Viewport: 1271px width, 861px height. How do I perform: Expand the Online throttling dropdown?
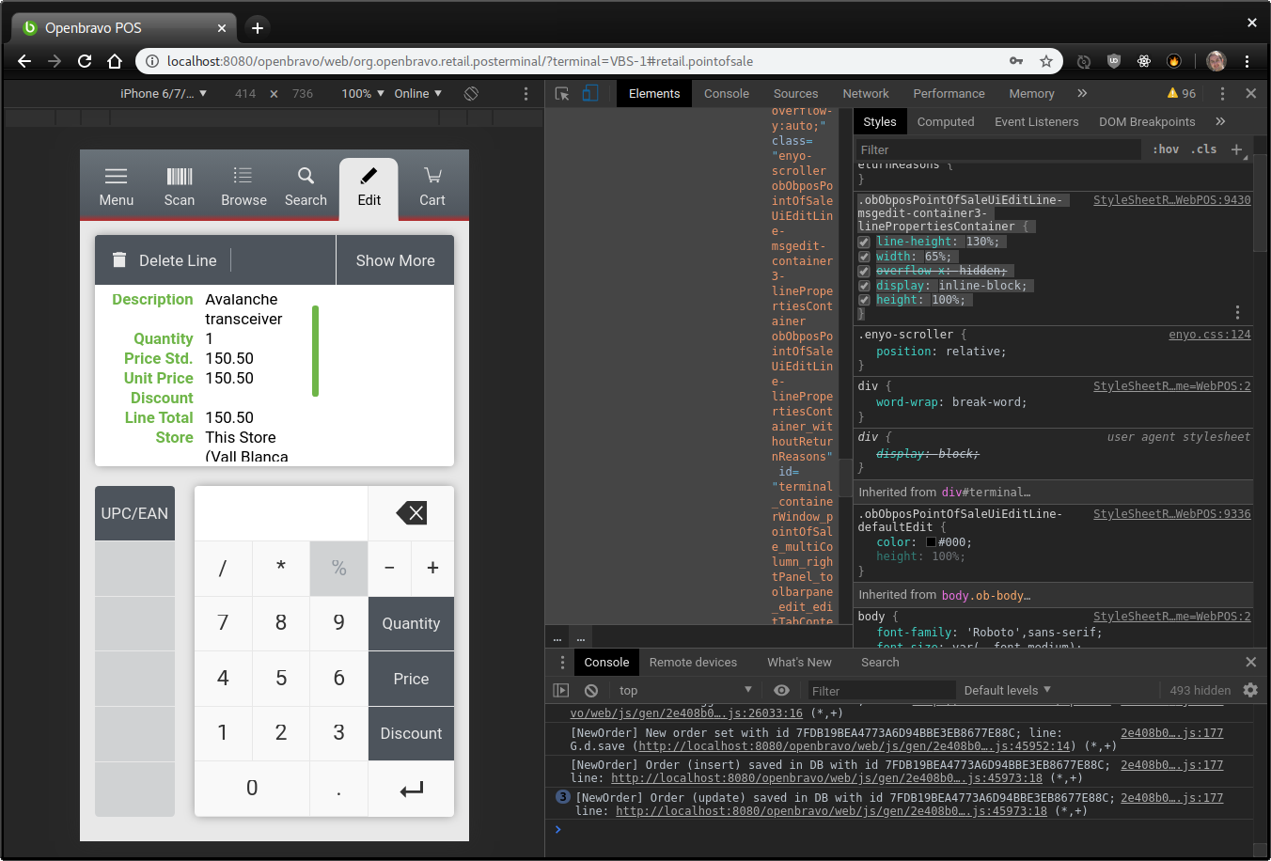417,93
